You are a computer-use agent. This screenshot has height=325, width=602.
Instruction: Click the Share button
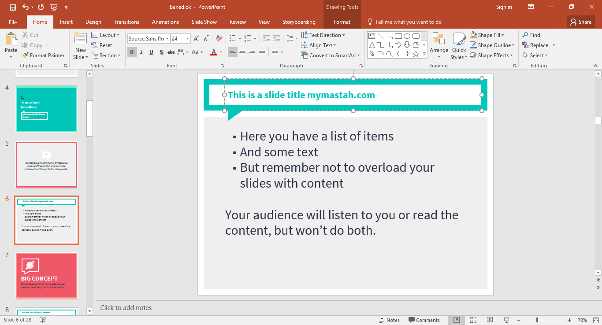pos(581,22)
